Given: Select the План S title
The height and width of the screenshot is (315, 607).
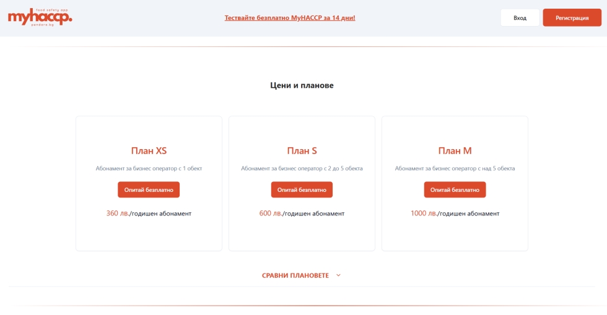Looking at the screenshot, I should (x=302, y=151).
